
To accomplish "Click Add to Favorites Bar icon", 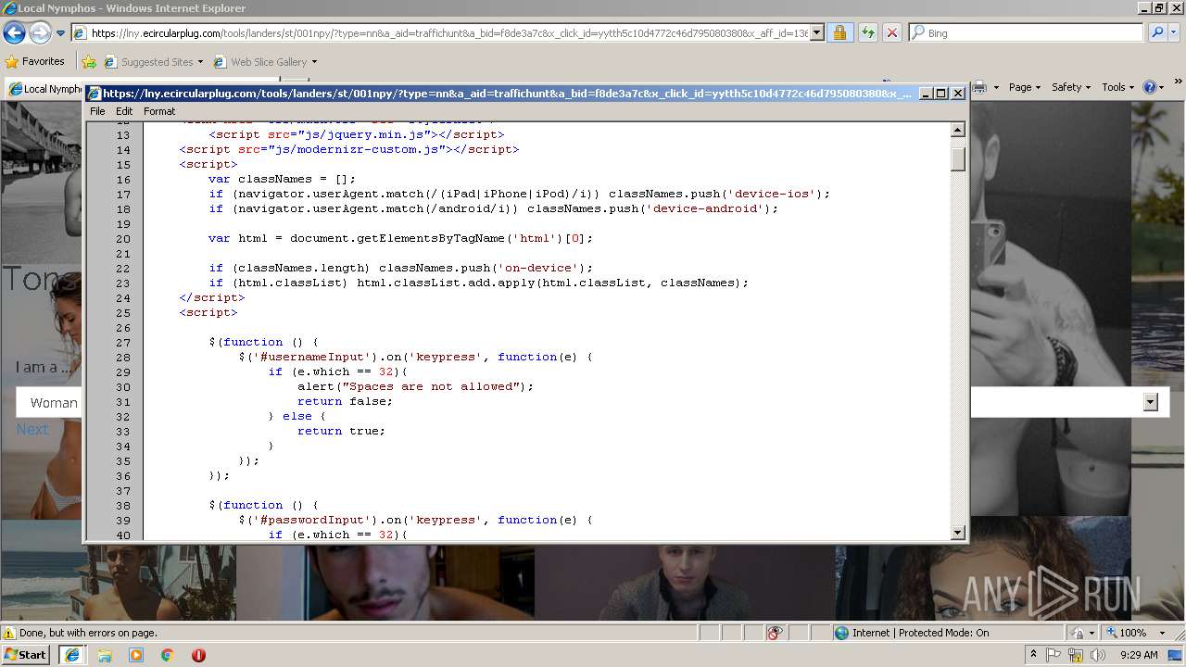I will click(x=89, y=62).
